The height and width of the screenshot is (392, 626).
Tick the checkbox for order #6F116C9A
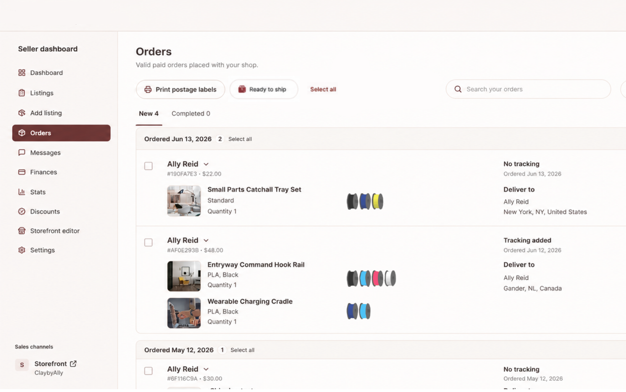tap(148, 371)
